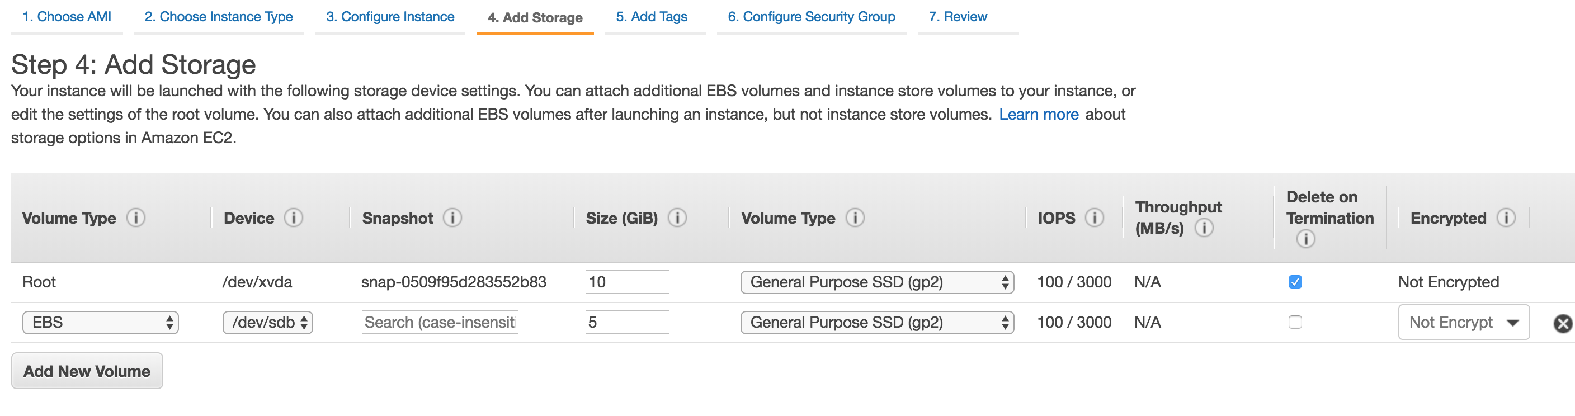Enable Delete on Termination for EBS volume

(1294, 323)
